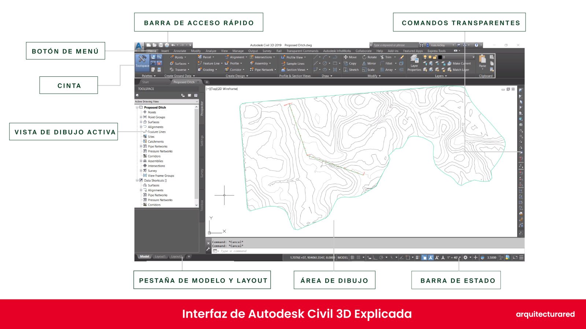Click the Toolspace button
The height and width of the screenshot is (329, 586).
tap(142, 62)
